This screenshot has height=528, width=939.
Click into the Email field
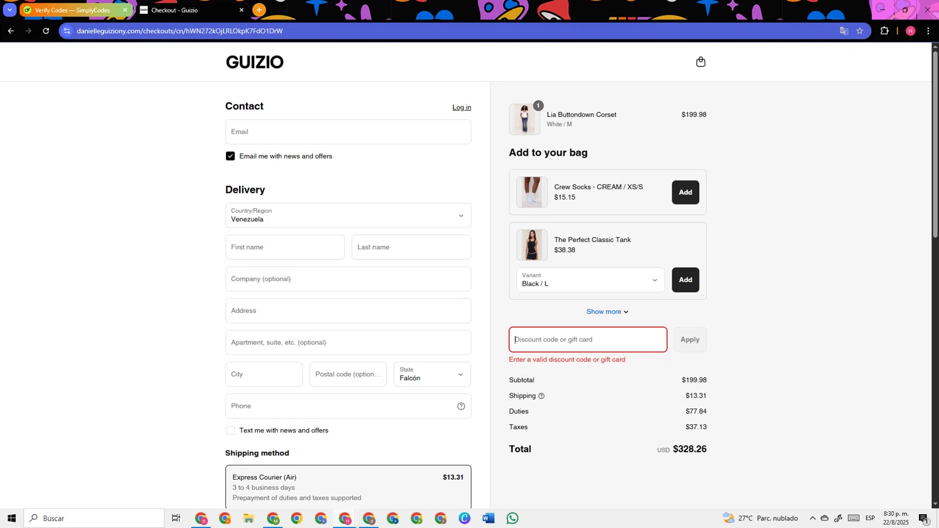pos(348,132)
